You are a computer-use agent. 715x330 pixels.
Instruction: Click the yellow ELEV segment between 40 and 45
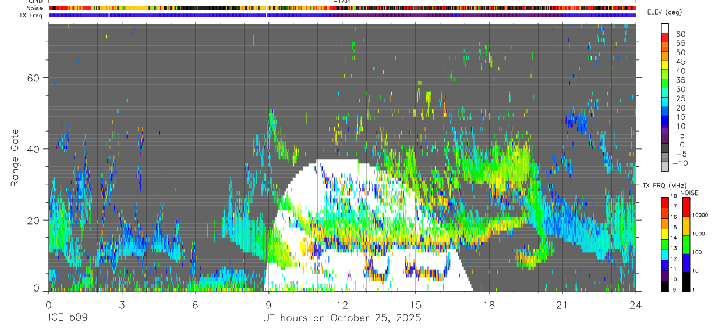click(665, 65)
